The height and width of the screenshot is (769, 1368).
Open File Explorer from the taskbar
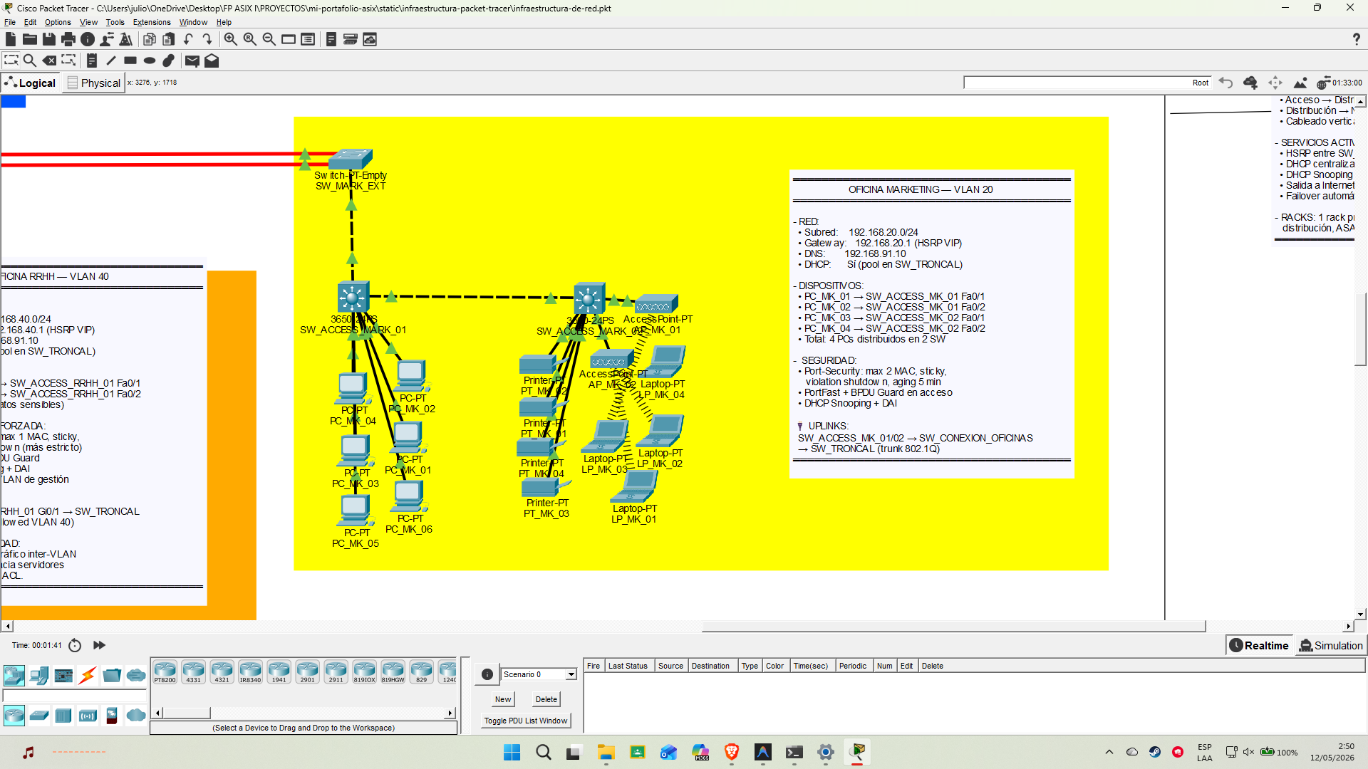(x=606, y=752)
